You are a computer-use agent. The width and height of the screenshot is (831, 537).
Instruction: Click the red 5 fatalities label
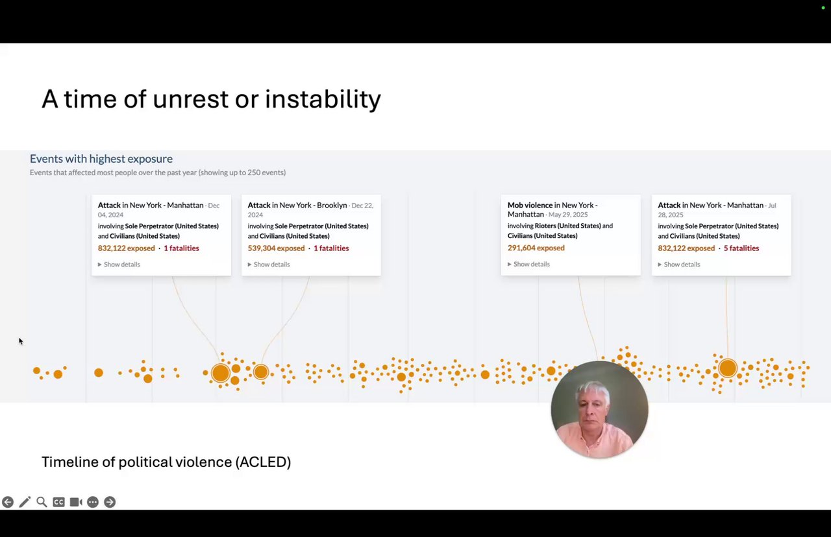tap(741, 248)
